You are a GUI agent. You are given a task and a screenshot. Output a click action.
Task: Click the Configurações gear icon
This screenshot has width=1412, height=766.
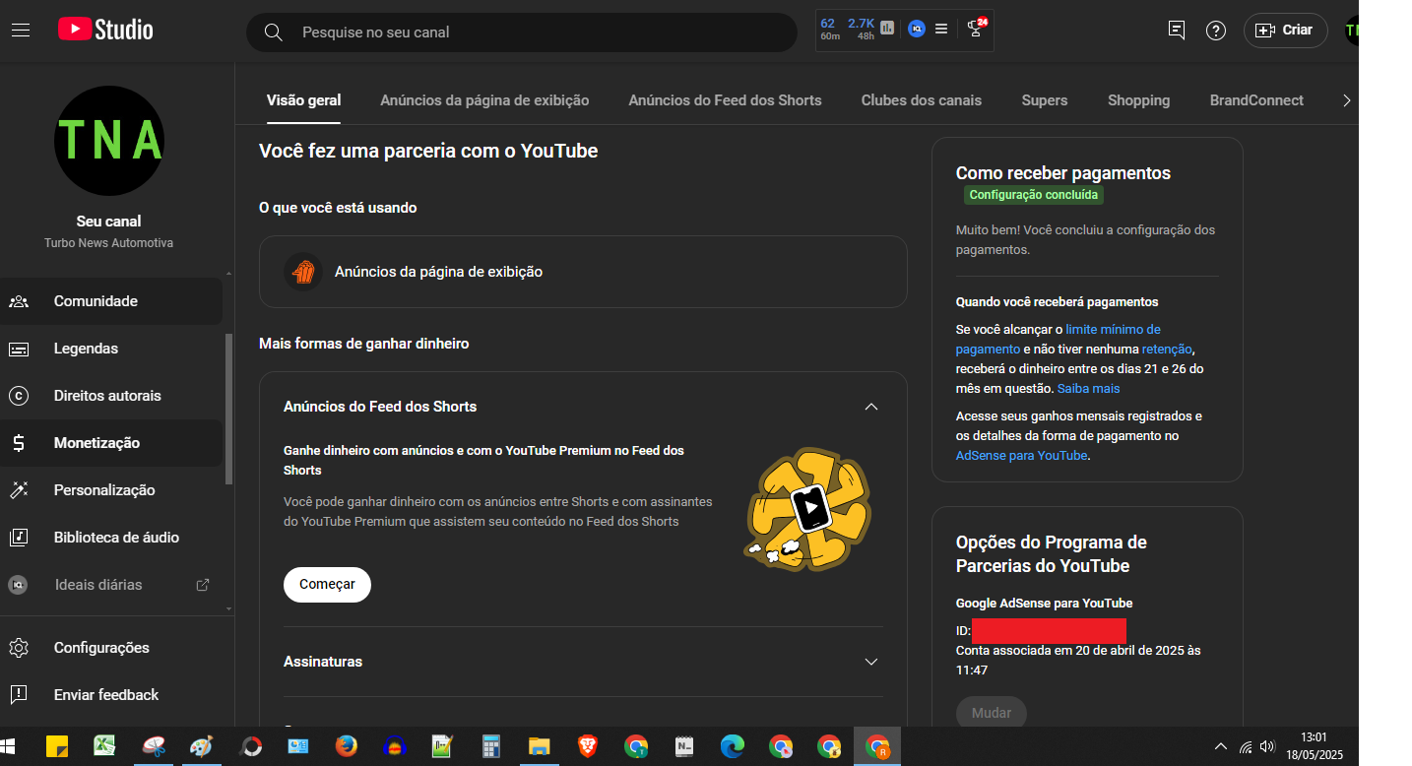point(19,648)
